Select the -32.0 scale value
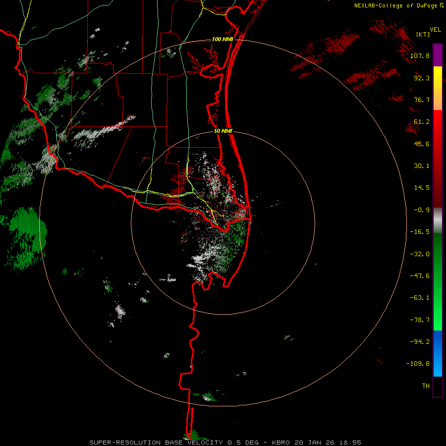 (420, 254)
